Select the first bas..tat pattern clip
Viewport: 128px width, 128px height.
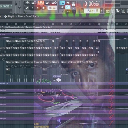(10, 65)
